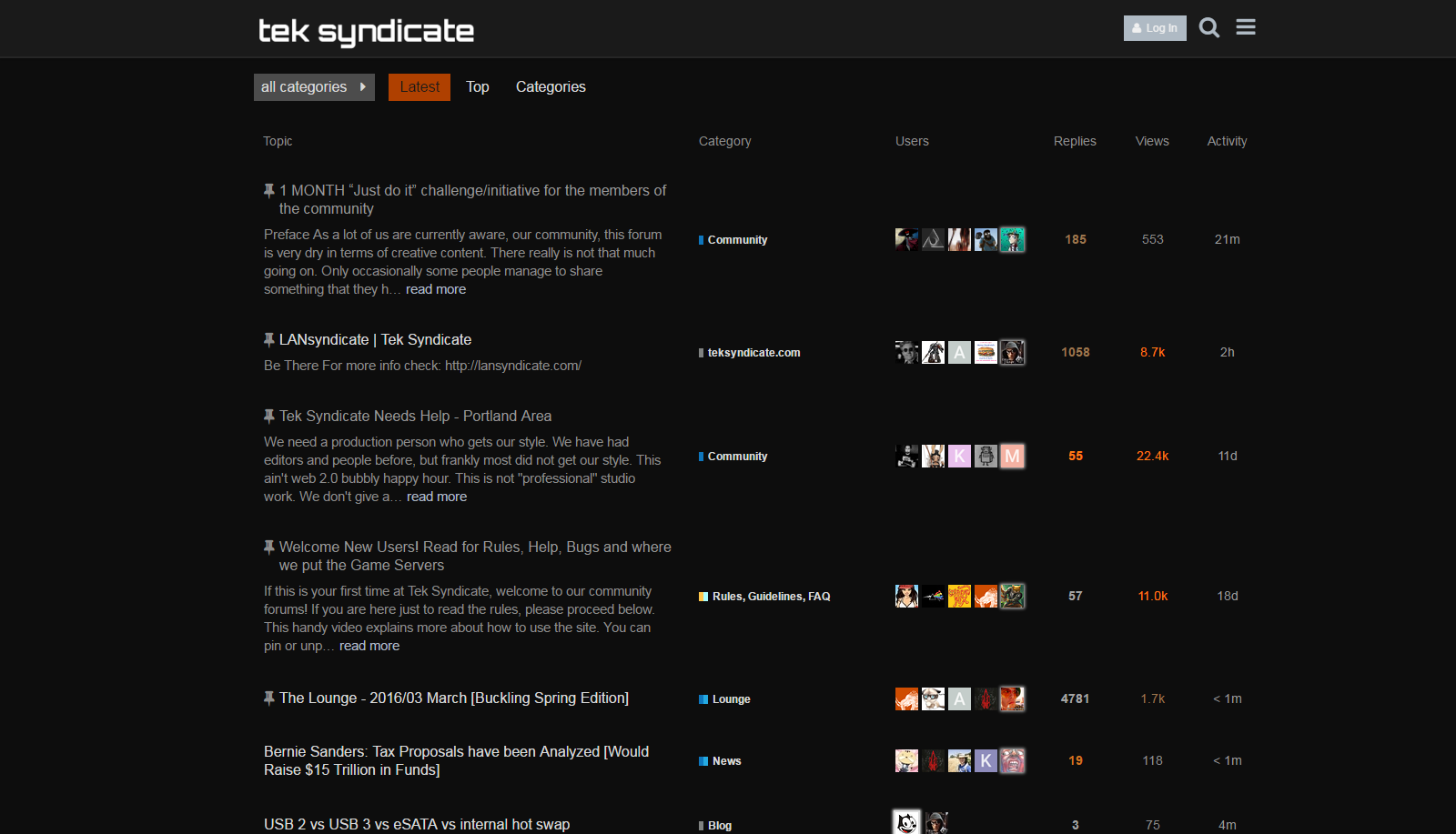Screen dimensions: 1456x834
Task: Open the hamburger menu icon
Action: [1246, 27]
